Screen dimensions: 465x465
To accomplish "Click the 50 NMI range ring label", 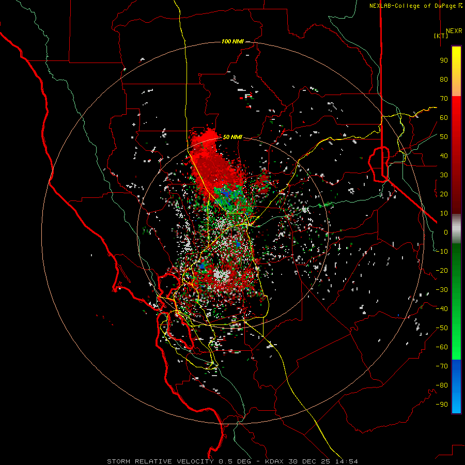I will click(233, 137).
